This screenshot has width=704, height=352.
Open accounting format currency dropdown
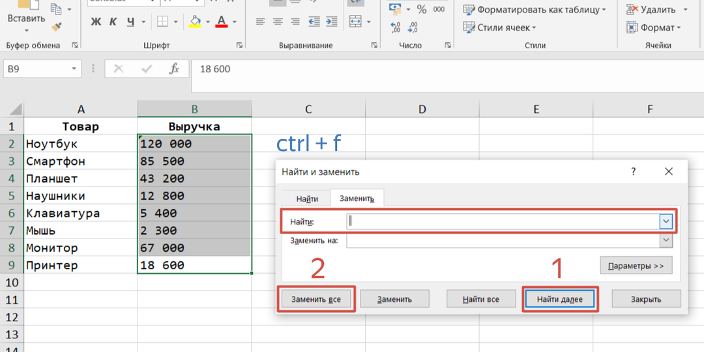tap(408, 9)
